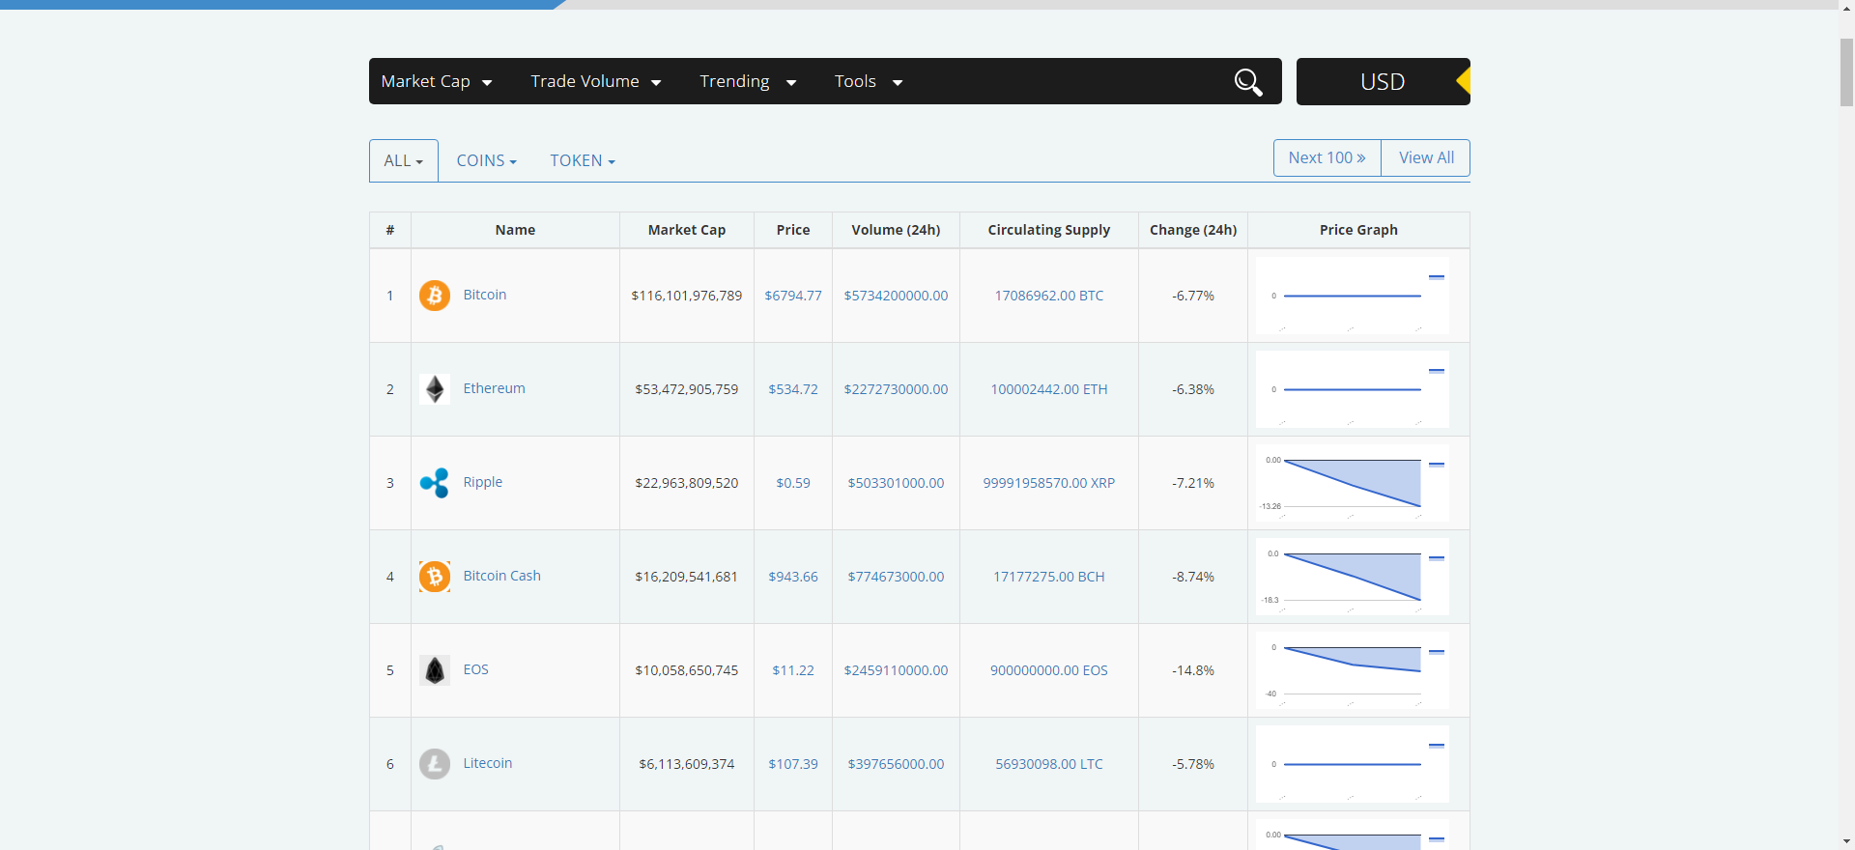Click the magnifying glass search icon

click(x=1248, y=82)
